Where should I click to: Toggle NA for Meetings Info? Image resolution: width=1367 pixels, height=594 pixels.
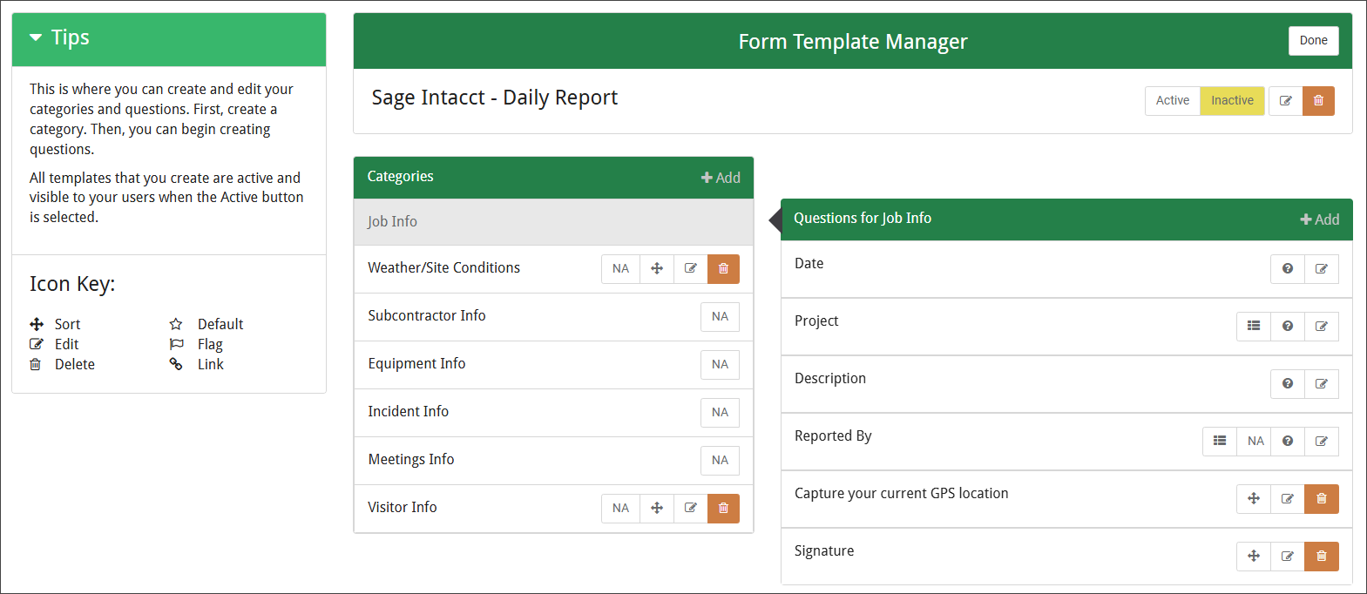pos(720,461)
